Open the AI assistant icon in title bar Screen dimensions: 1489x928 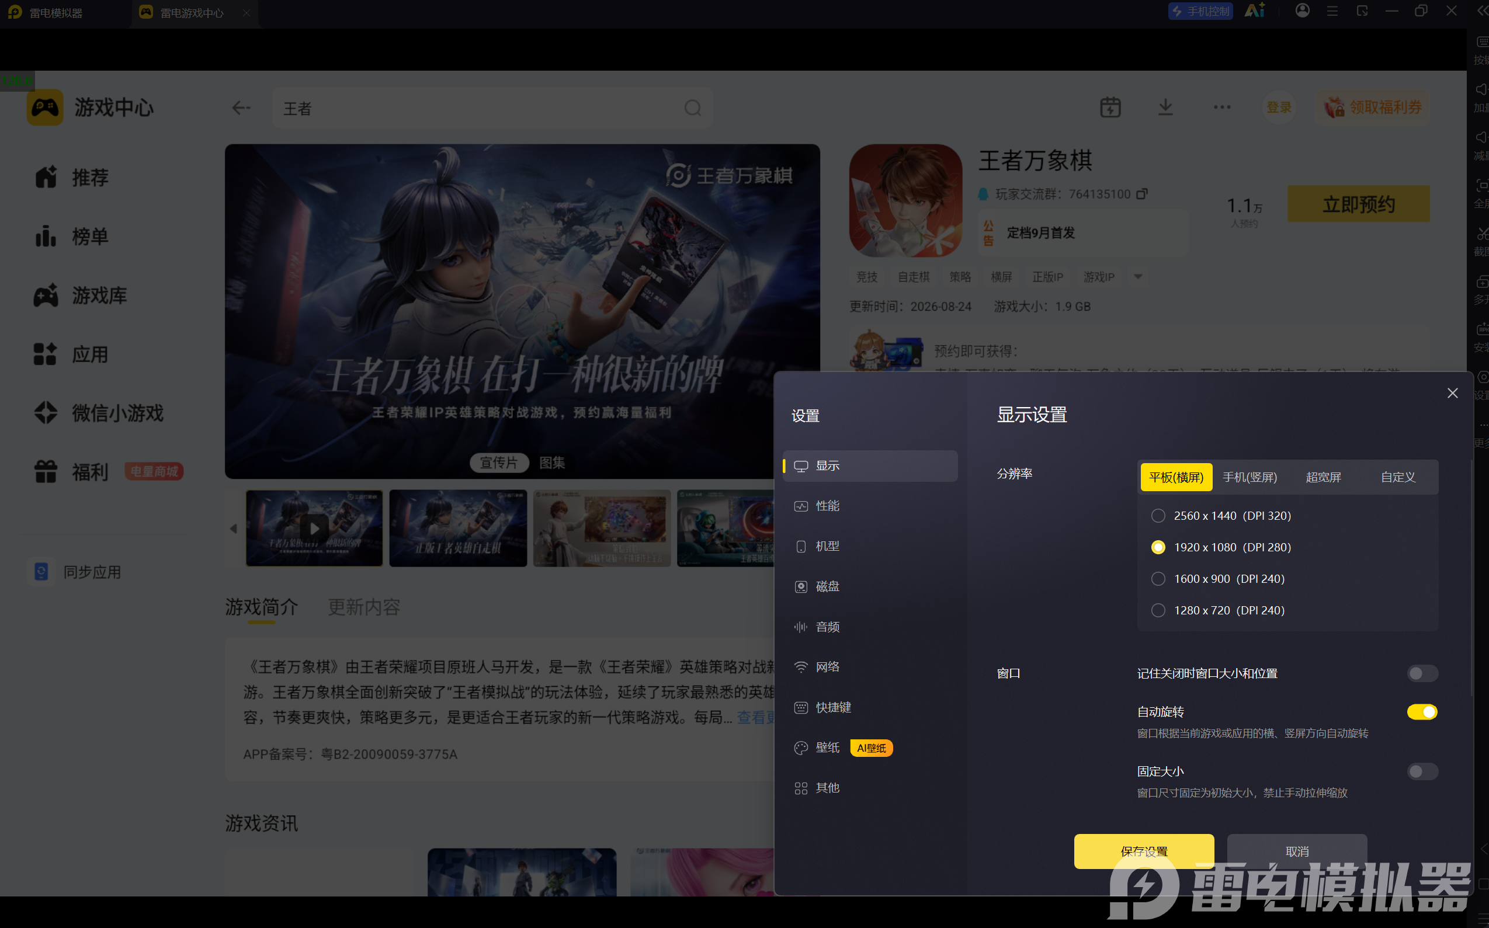[x=1255, y=11]
